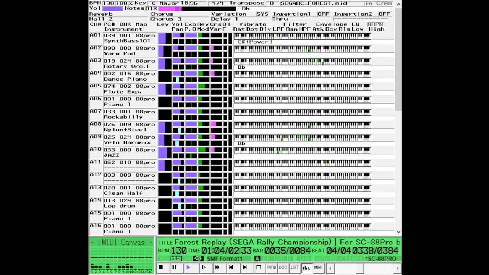Click the NRPN header label
Viewport: 489px width, 275px height.
[375, 24]
